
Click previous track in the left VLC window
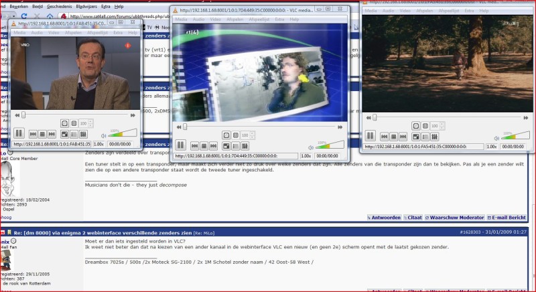33,135
